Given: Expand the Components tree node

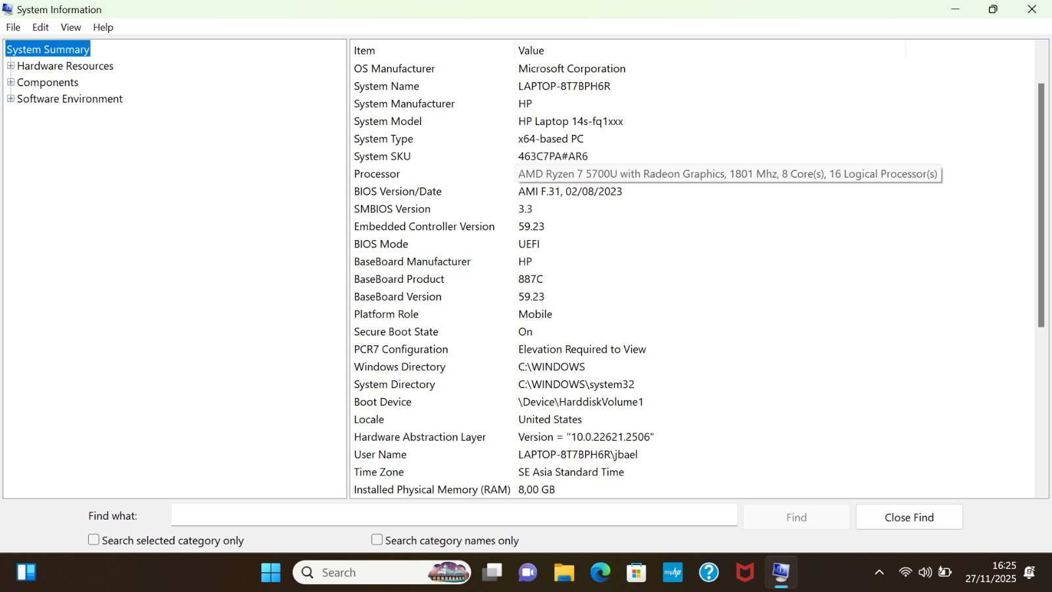Looking at the screenshot, I should click(x=11, y=82).
